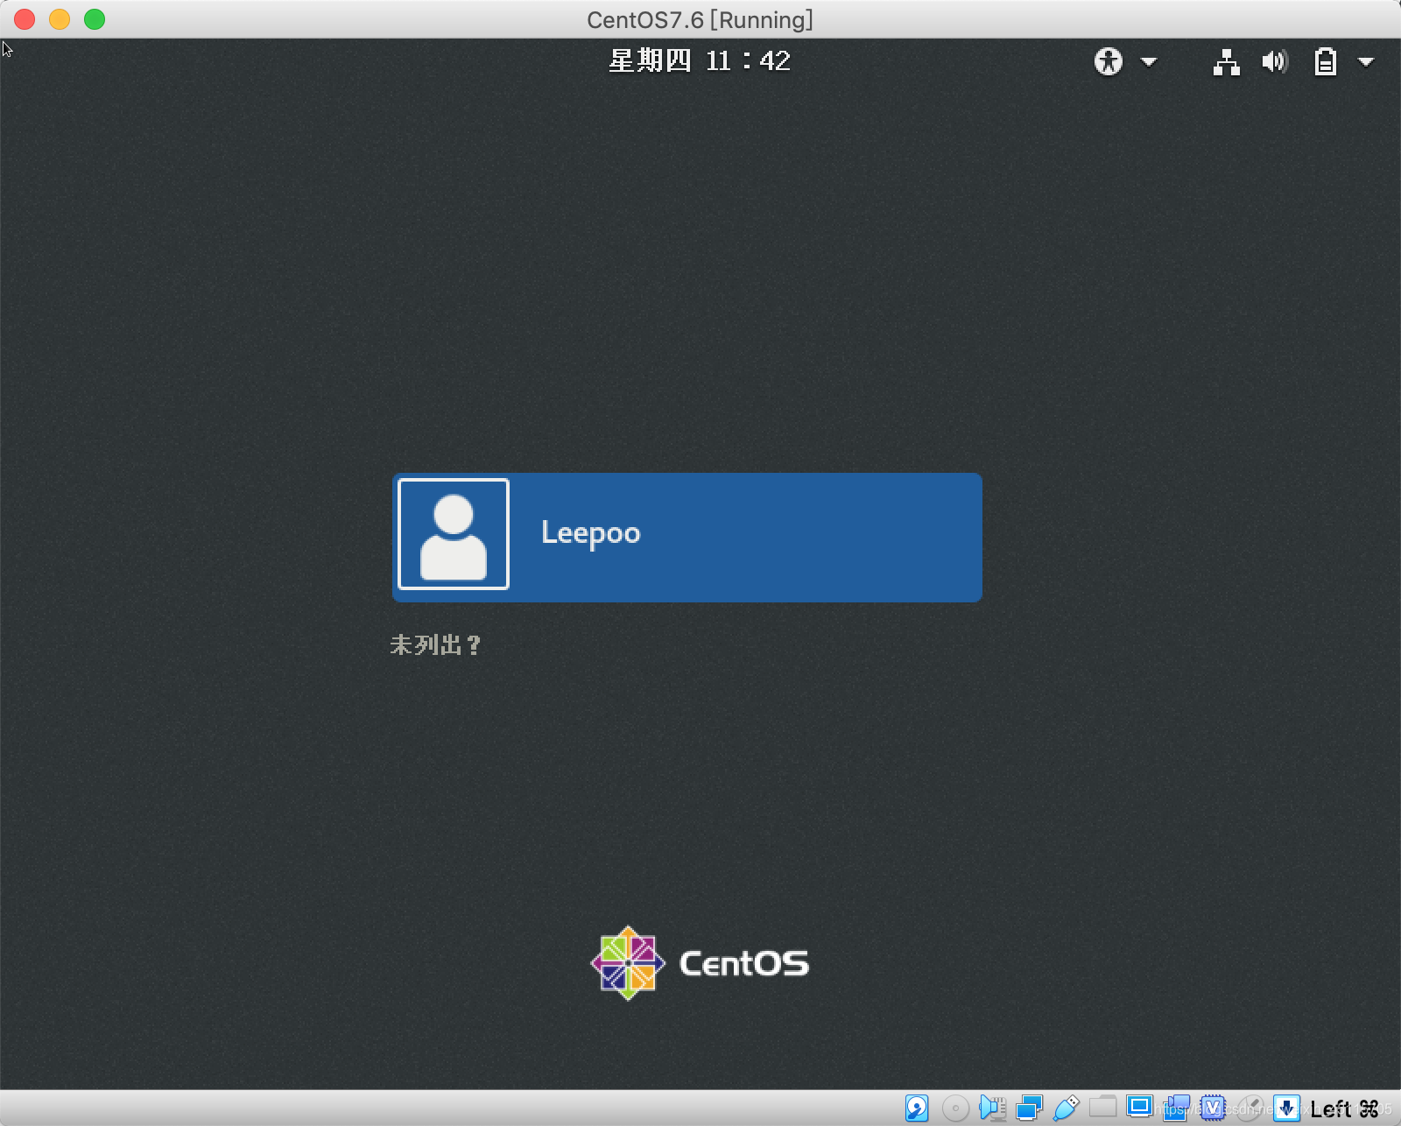
Task: Click the 未列出 link for unlisted users
Action: pos(435,645)
